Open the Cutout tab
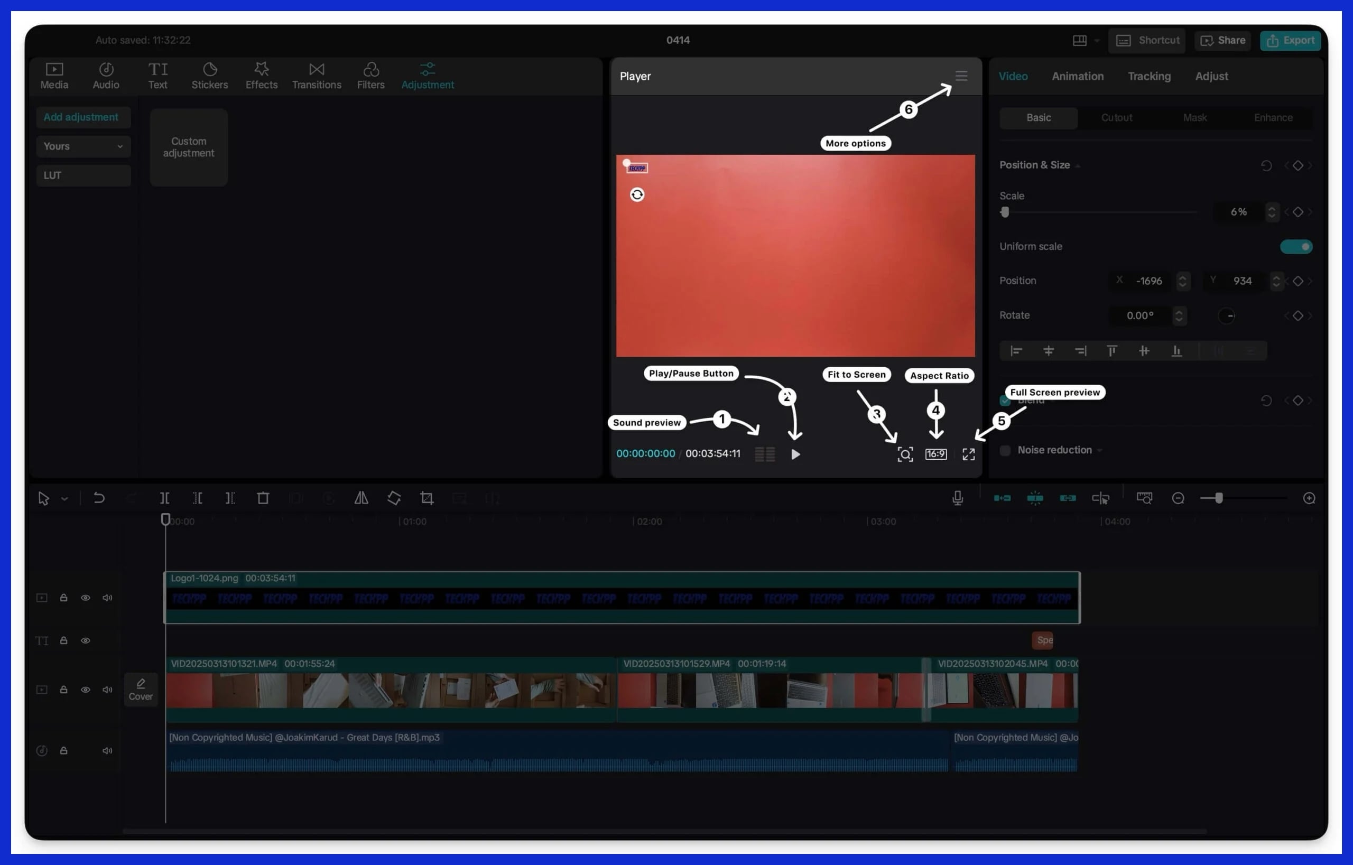1353x865 pixels. 1117,117
